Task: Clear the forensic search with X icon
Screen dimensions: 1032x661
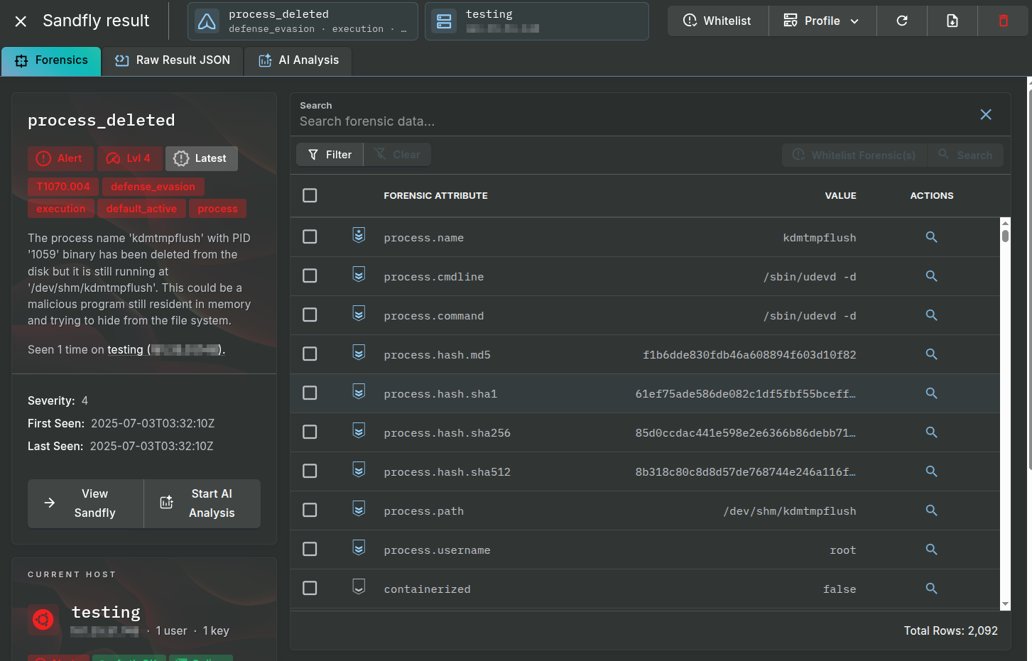Action: click(986, 114)
